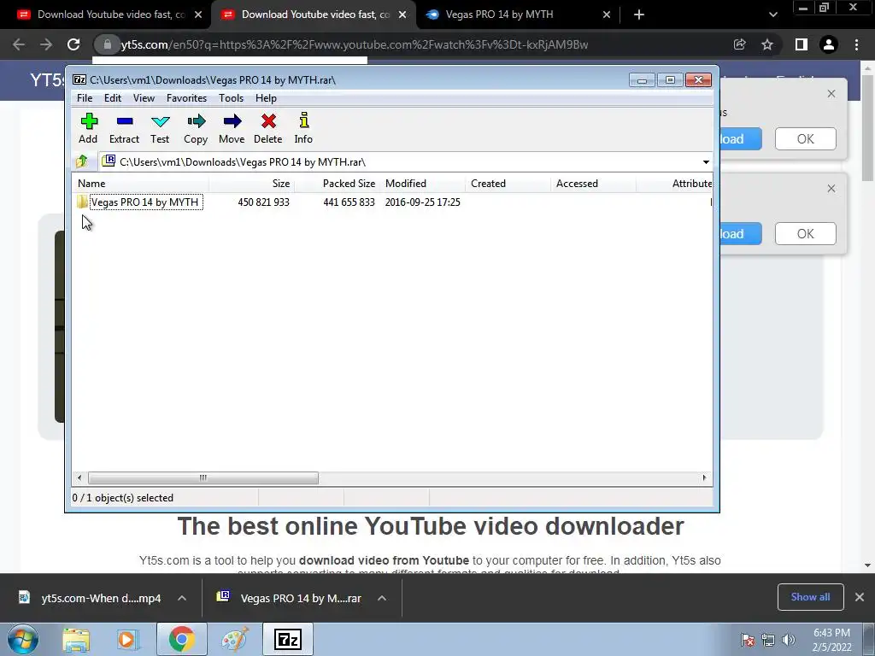The height and width of the screenshot is (656, 875).
Task: Click the red Delete icon
Action: pyautogui.click(x=267, y=128)
